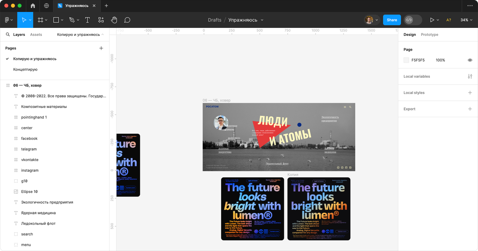Open the missing fonts A? indicator
This screenshot has height=251, width=478.
(449, 20)
